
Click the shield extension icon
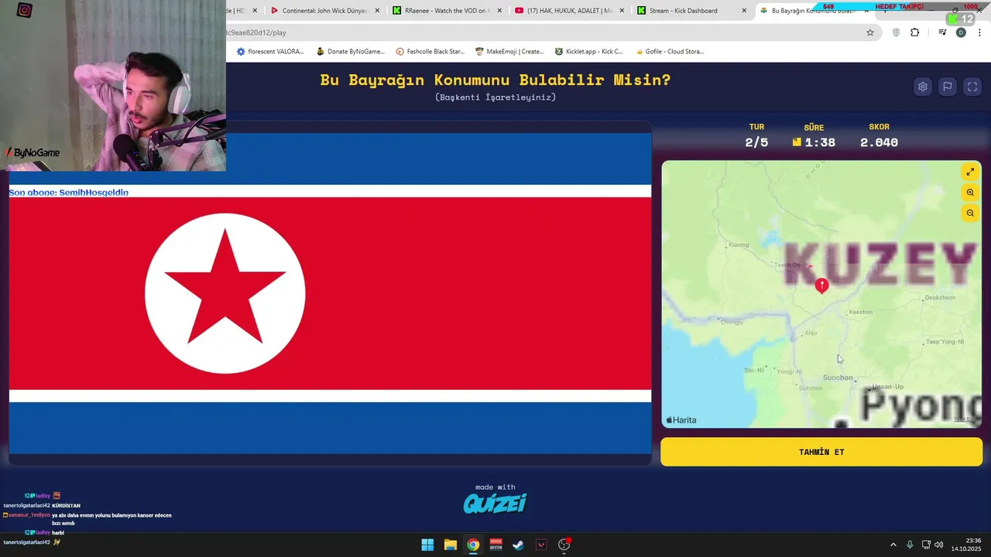tap(896, 32)
